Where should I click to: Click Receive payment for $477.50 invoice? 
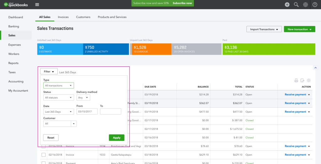click(295, 112)
